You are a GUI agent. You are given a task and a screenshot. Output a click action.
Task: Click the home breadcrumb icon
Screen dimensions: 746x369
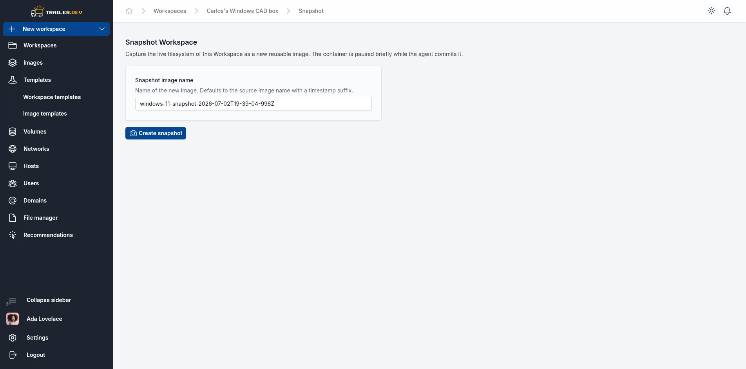[129, 11]
